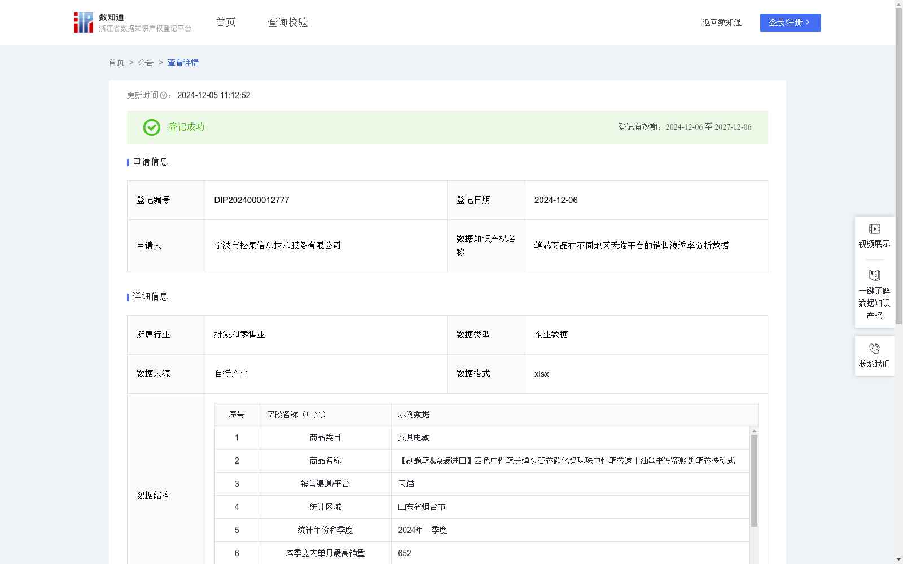903x564 pixels.
Task: Open 一键了解数据知识产权 guide icon
Action: coord(874,275)
